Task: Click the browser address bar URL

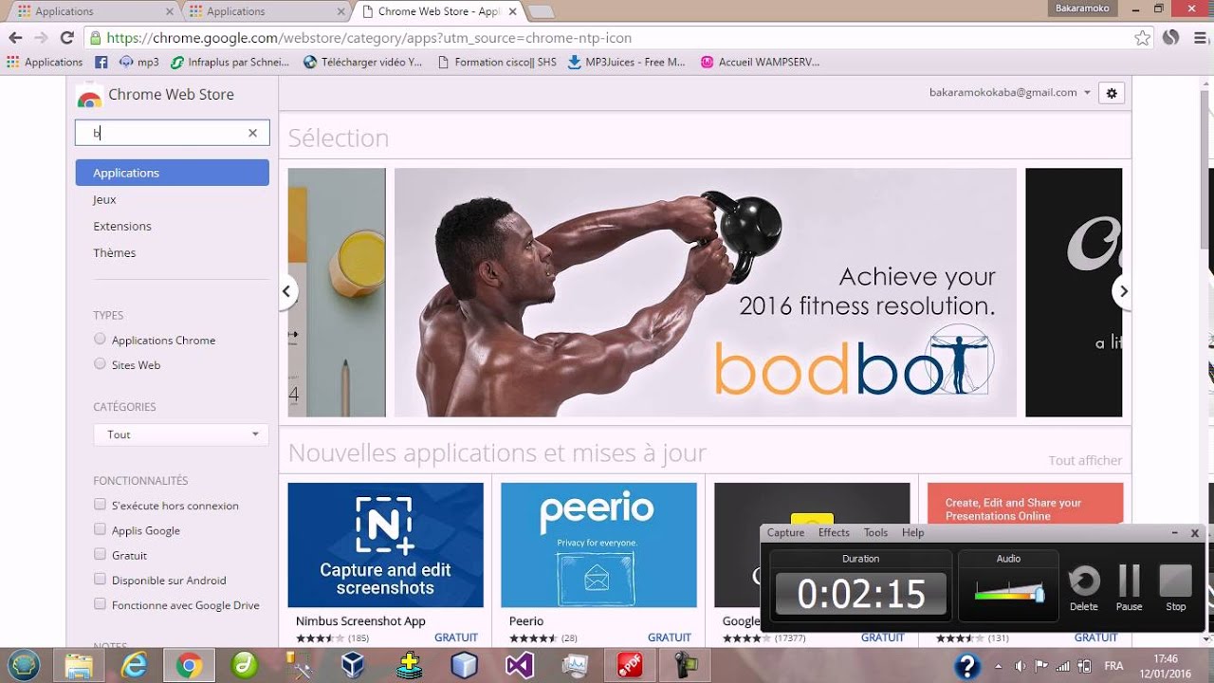Action: tap(369, 38)
